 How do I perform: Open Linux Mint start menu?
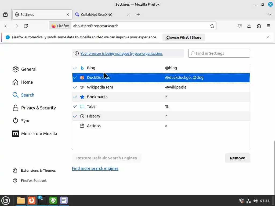[6, 201]
